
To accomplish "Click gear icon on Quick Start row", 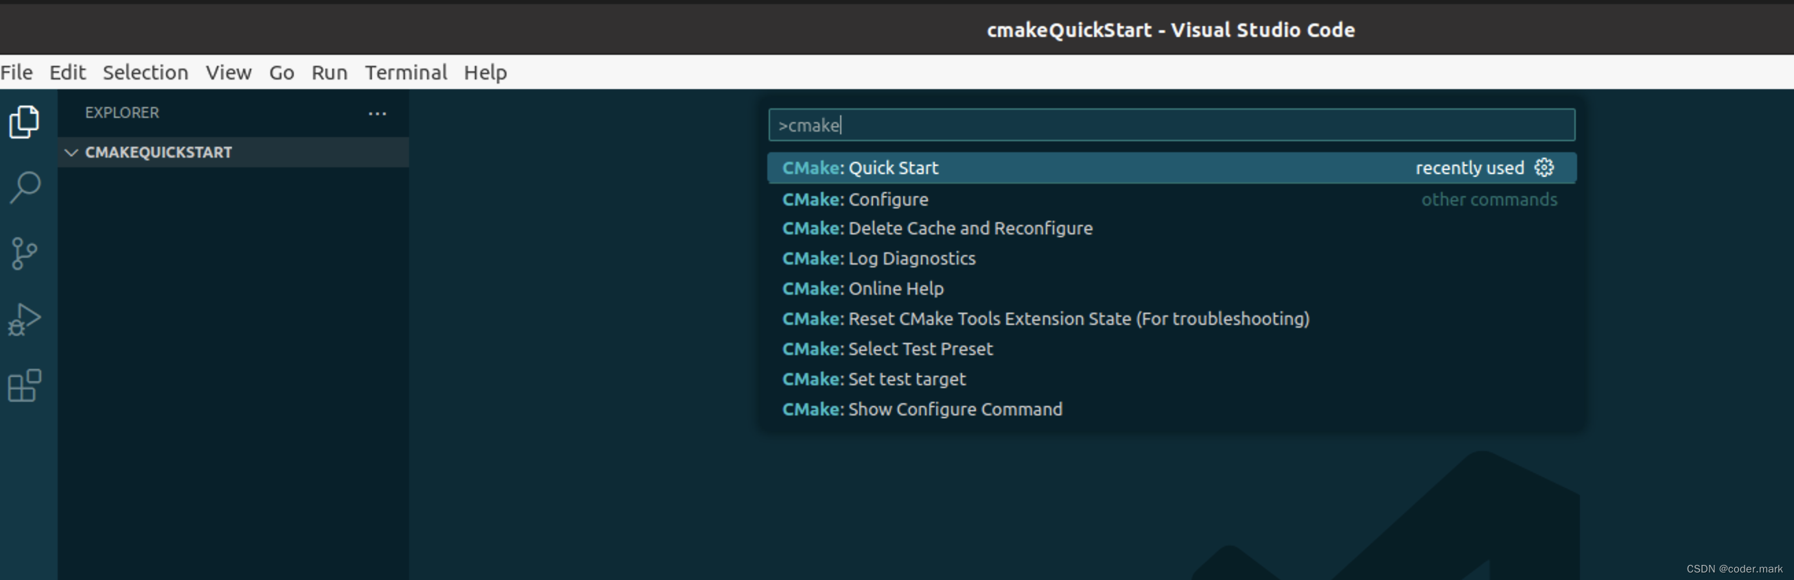I will coord(1544,167).
